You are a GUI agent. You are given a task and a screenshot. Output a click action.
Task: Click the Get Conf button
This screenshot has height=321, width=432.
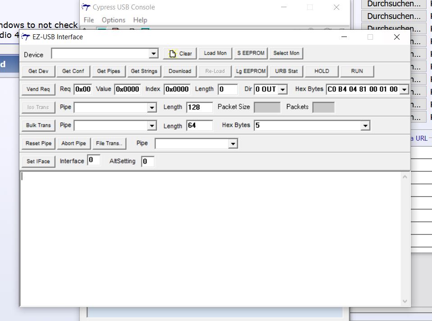click(73, 71)
